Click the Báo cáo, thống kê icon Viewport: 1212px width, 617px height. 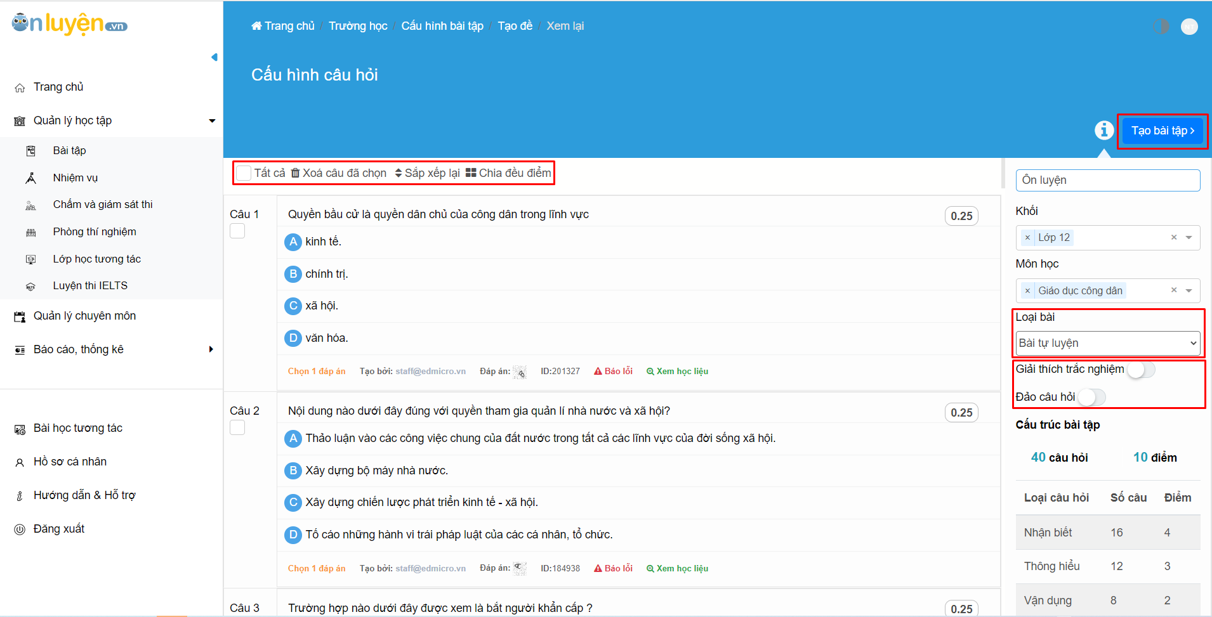(20, 350)
